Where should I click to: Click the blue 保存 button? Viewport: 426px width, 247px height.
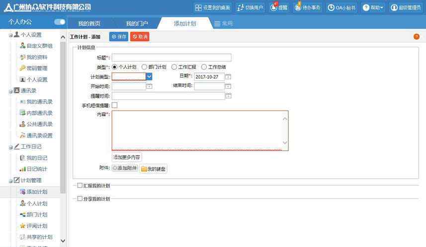click(119, 37)
